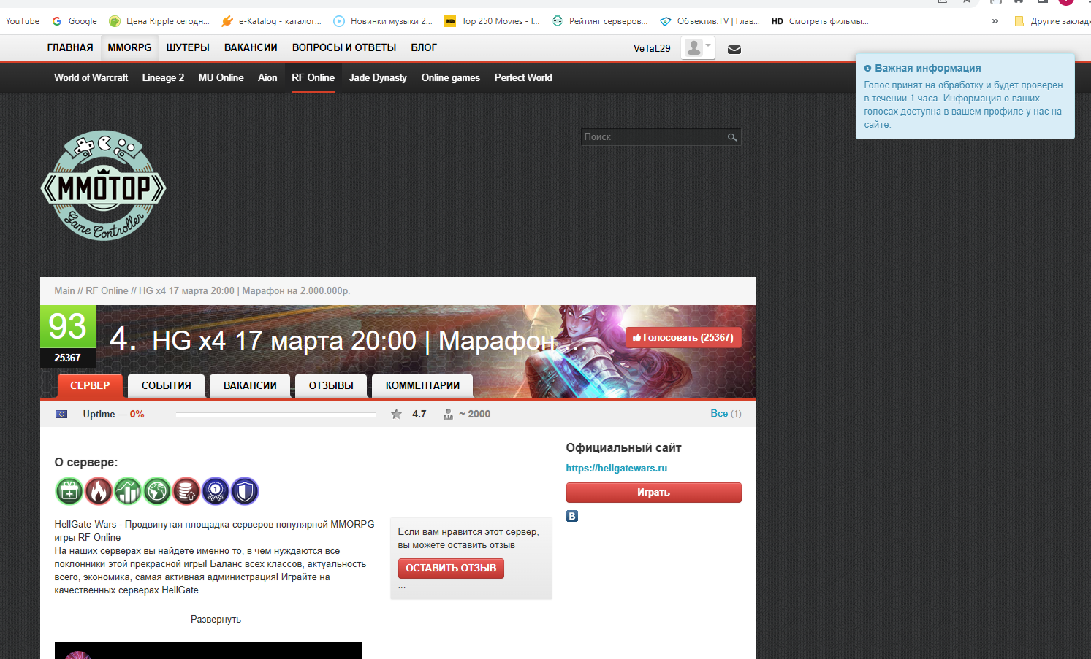
Task: Switch to the КОММЕНТАРИИ tab
Action: (422, 385)
